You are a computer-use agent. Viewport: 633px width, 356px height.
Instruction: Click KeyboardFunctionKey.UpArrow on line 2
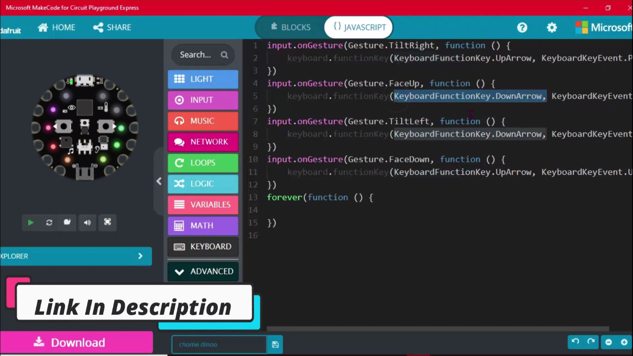click(x=462, y=58)
